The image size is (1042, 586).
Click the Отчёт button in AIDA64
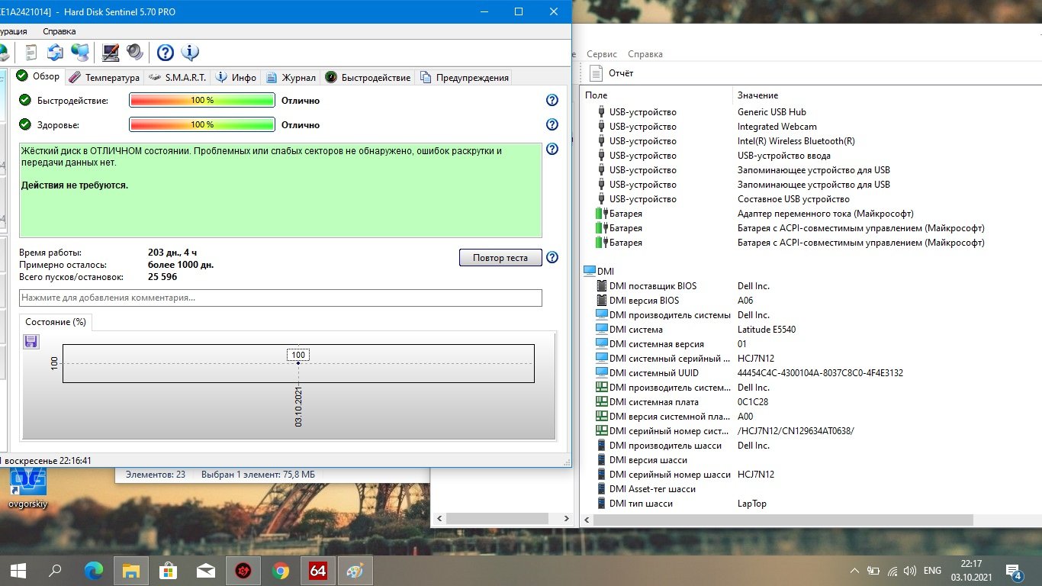(x=613, y=73)
